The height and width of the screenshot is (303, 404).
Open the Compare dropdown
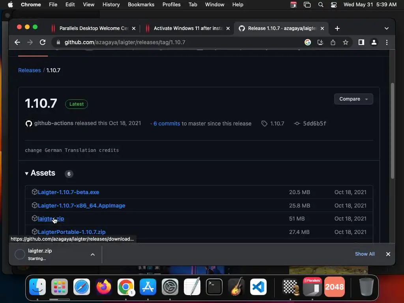point(353,99)
